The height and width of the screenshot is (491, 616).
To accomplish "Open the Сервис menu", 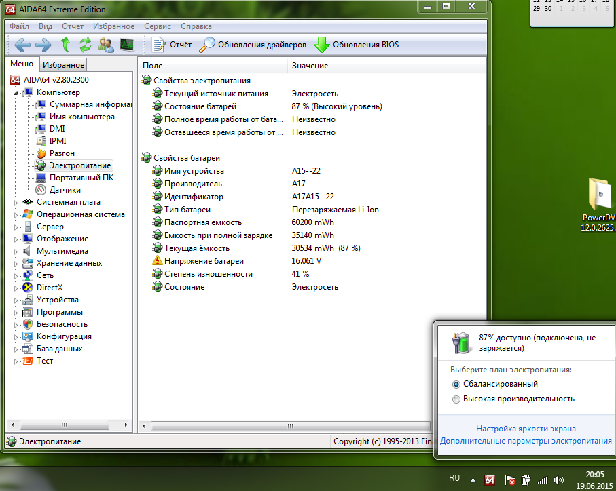I will pos(157,26).
